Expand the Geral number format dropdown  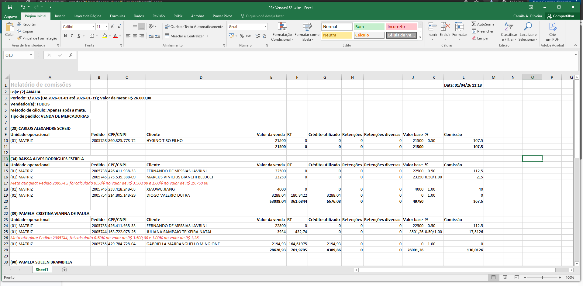pyautogui.click(x=265, y=27)
